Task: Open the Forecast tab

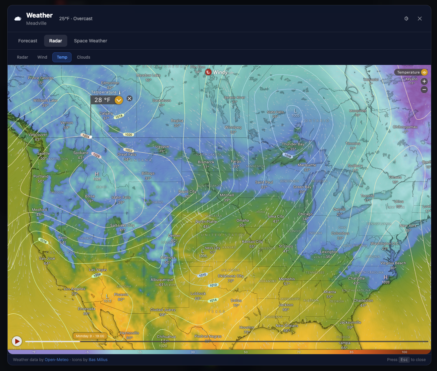Action: [27, 40]
